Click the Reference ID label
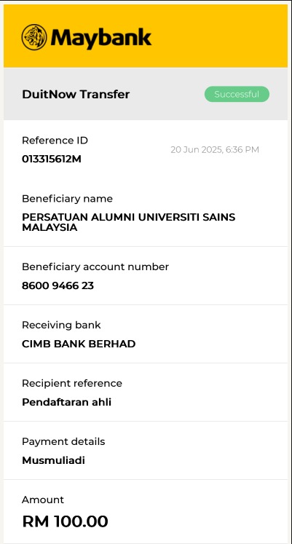Viewport: 292px width, 544px height. point(55,141)
